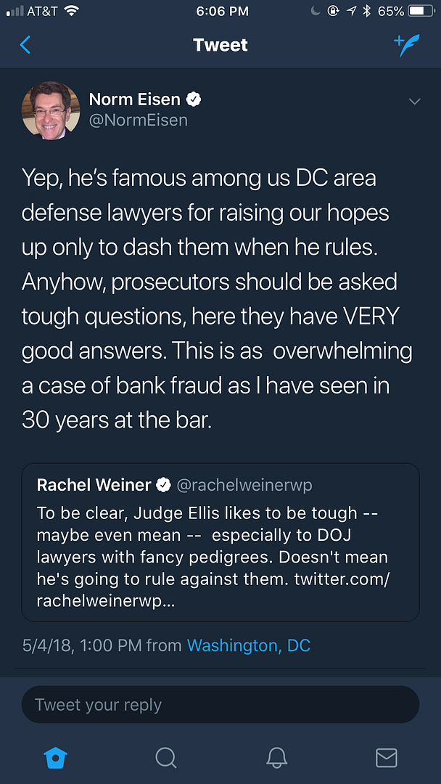Open the Search tab magnifier icon
441x784 pixels.
166,758
